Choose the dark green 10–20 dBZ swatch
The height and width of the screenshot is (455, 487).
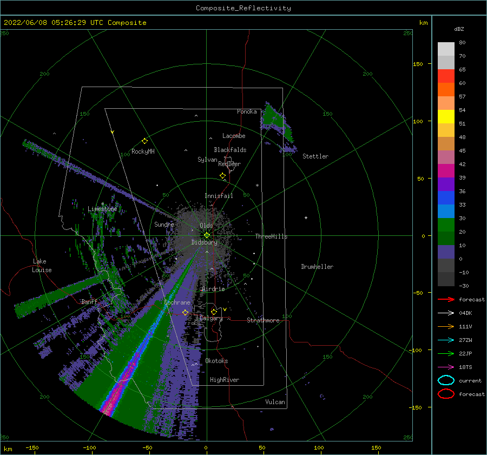(x=446, y=239)
